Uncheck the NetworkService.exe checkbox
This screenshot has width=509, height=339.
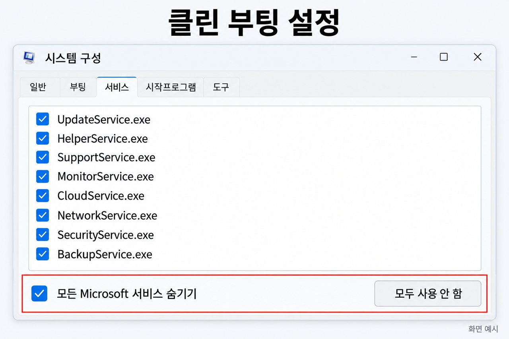pos(43,215)
